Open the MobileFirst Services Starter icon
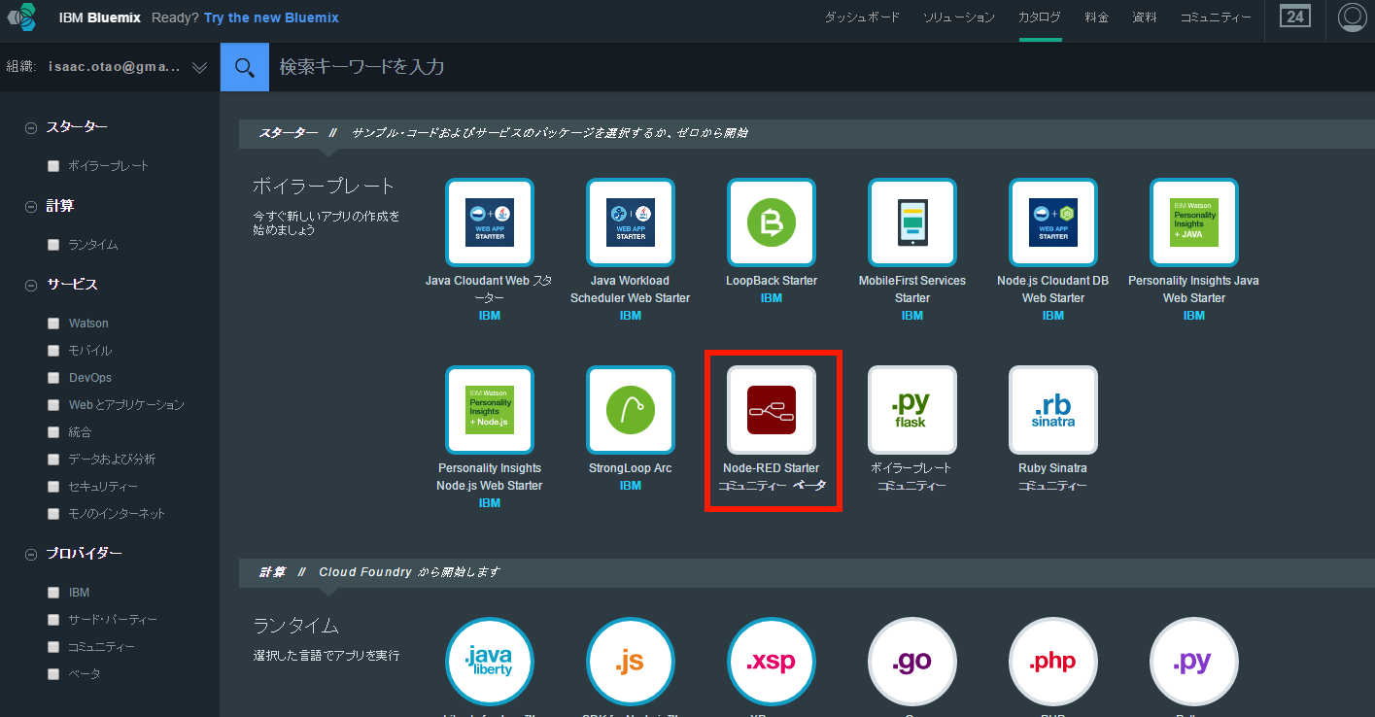The image size is (1375, 717). tap(911, 222)
